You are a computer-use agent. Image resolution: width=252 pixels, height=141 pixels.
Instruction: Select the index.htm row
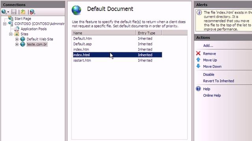pos(117,49)
